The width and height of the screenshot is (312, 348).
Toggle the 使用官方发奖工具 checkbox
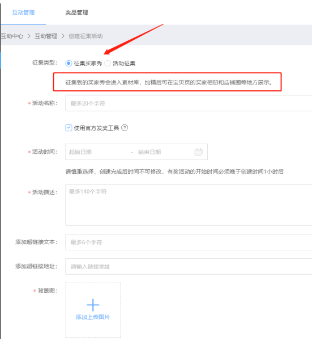[69, 128]
